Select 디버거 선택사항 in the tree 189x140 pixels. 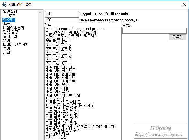[16, 44]
